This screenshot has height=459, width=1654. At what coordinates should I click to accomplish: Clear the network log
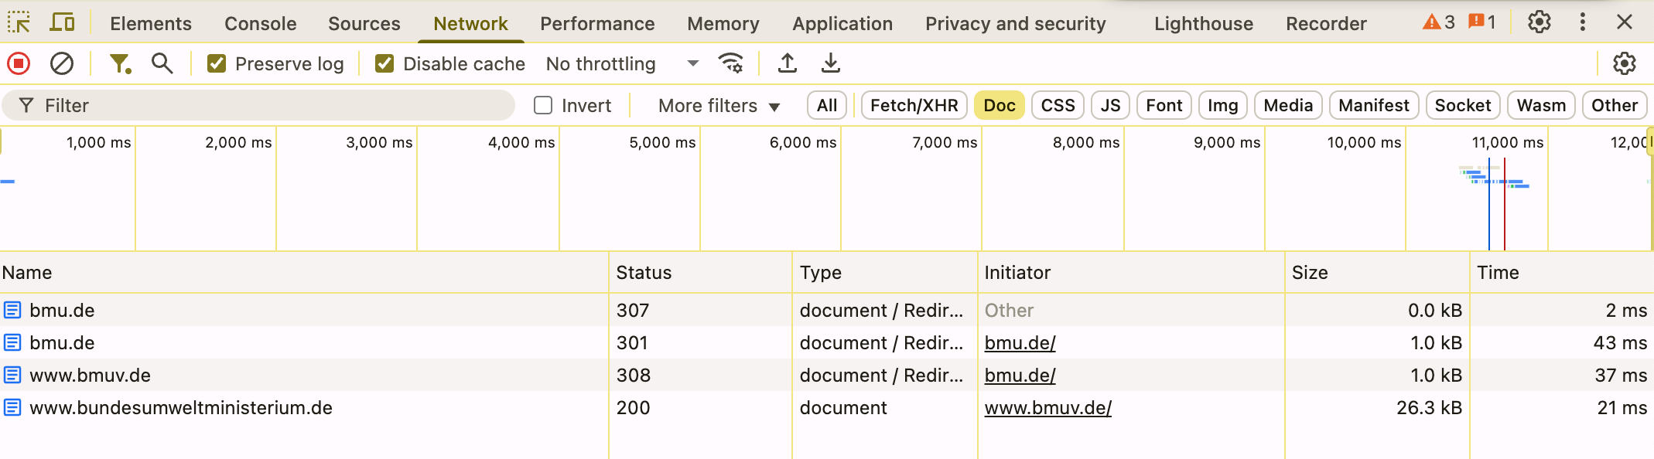pyautogui.click(x=62, y=63)
